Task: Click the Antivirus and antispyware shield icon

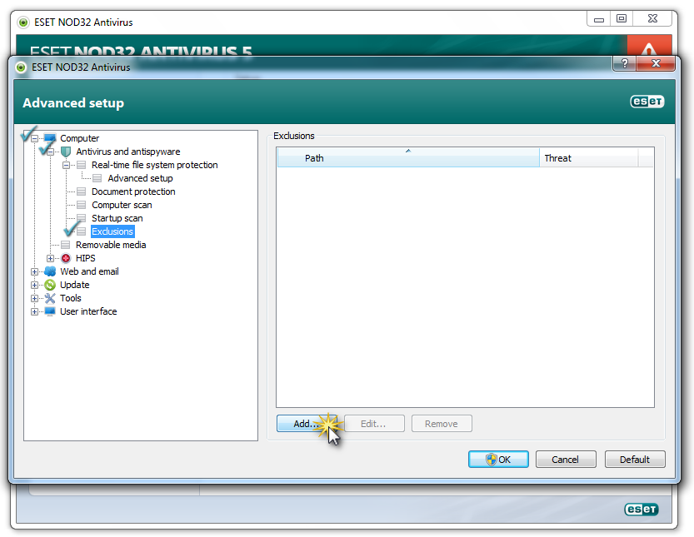Action: (x=66, y=152)
